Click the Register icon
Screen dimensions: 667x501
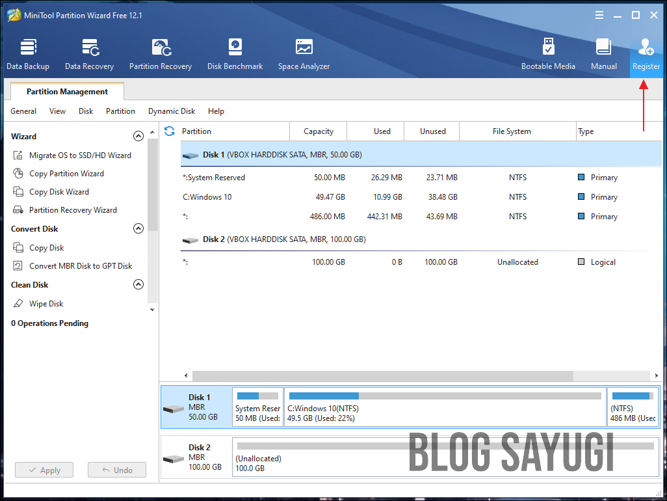(646, 53)
